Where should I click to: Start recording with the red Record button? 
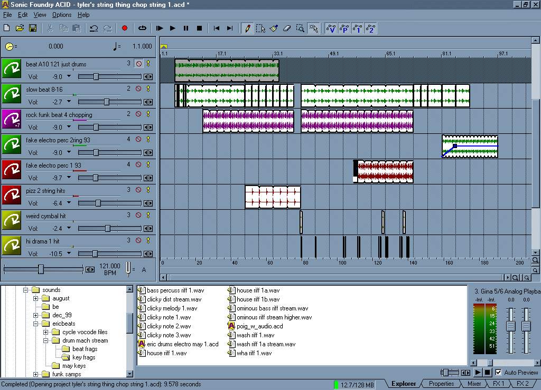click(x=125, y=28)
